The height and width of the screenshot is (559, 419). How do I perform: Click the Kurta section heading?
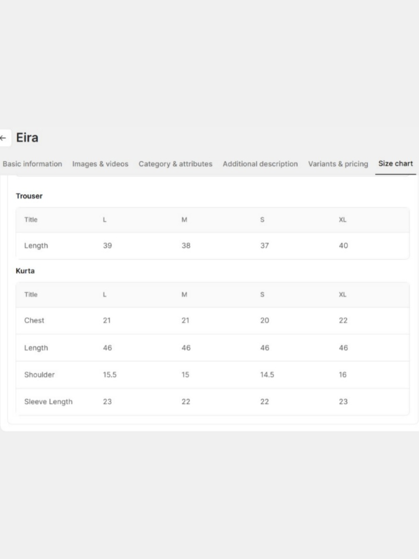tap(25, 271)
